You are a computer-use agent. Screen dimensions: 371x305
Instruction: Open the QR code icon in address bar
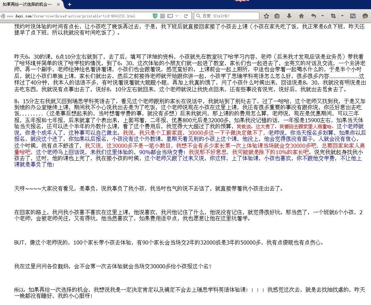coord(162,16)
